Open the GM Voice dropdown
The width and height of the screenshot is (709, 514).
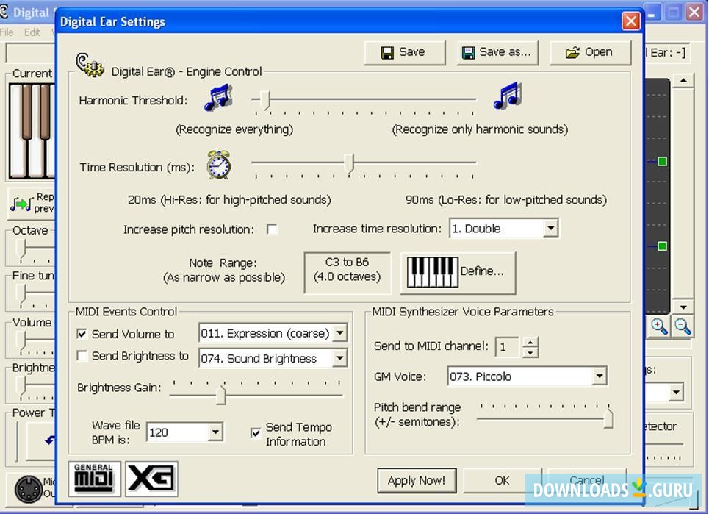[x=599, y=376]
